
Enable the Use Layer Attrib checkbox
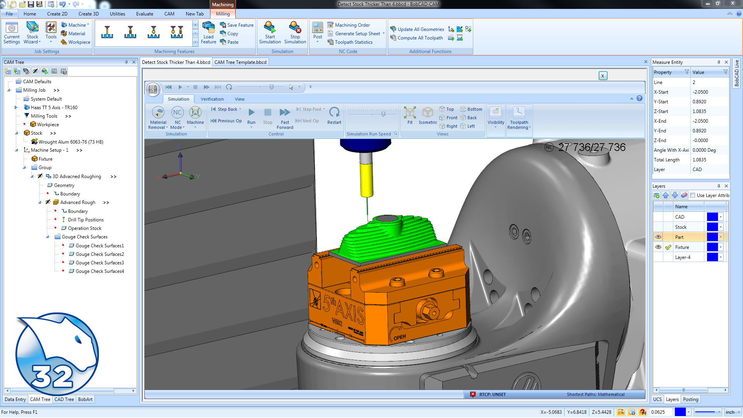(693, 195)
